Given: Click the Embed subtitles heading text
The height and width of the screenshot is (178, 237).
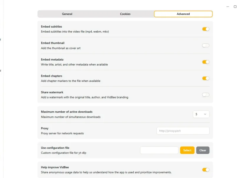Looking at the screenshot, I should point(51,26).
